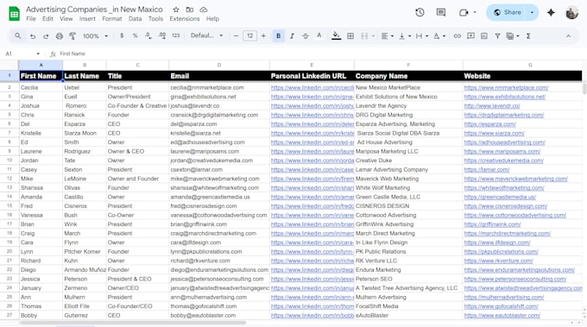Insert chart icon
The width and height of the screenshot is (587, 327).
(484, 36)
